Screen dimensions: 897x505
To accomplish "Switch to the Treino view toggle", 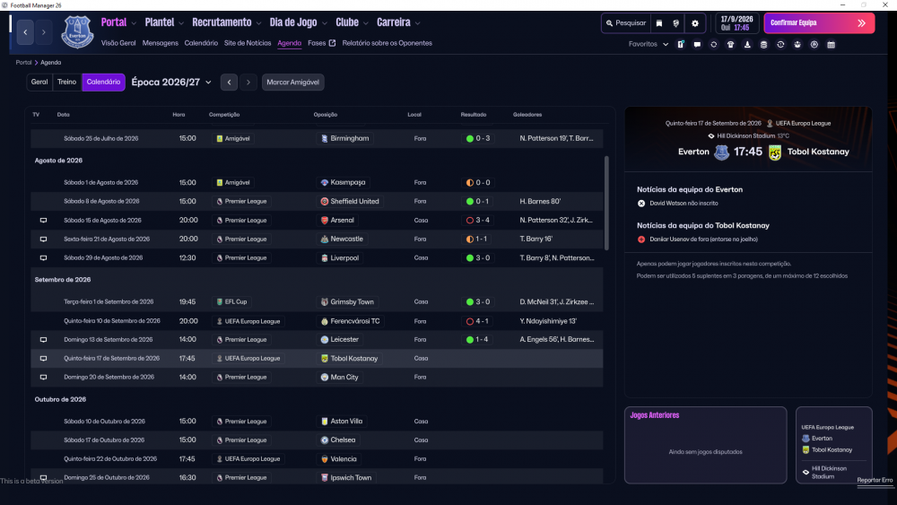I will [x=67, y=82].
